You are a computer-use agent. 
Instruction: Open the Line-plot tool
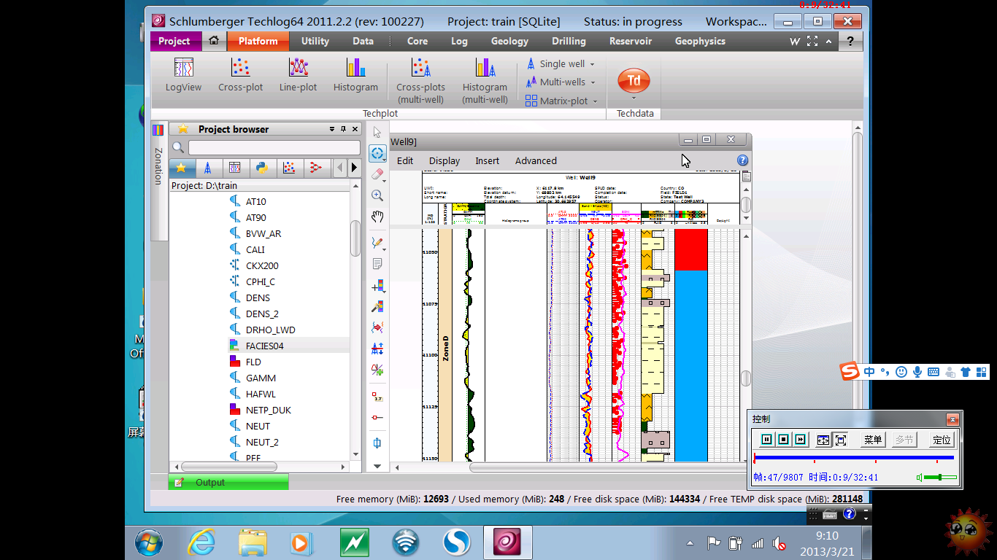click(x=298, y=75)
